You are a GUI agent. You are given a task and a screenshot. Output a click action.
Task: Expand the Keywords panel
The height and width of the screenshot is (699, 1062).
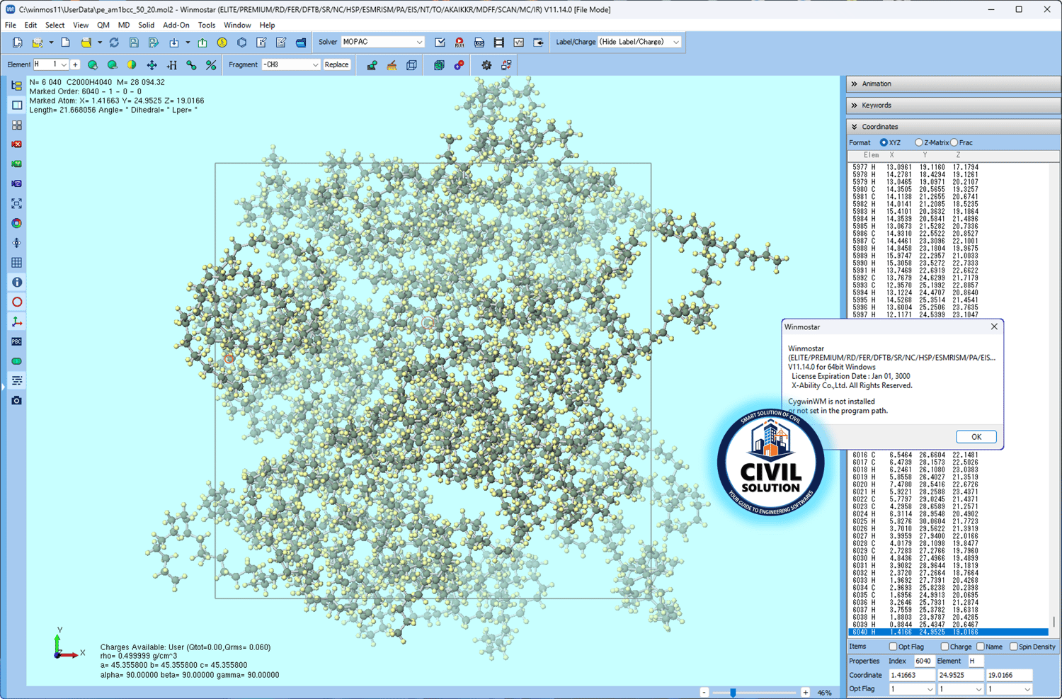point(953,106)
